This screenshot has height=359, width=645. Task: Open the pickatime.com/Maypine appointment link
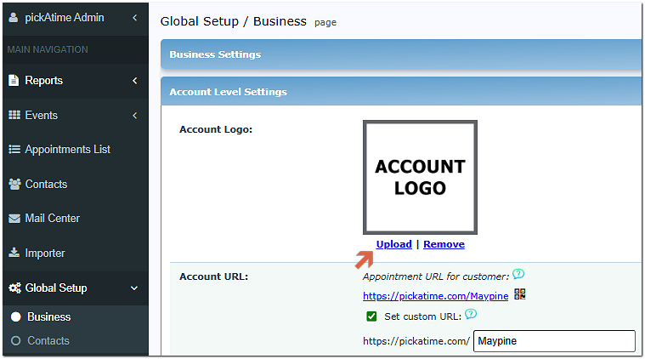click(435, 296)
